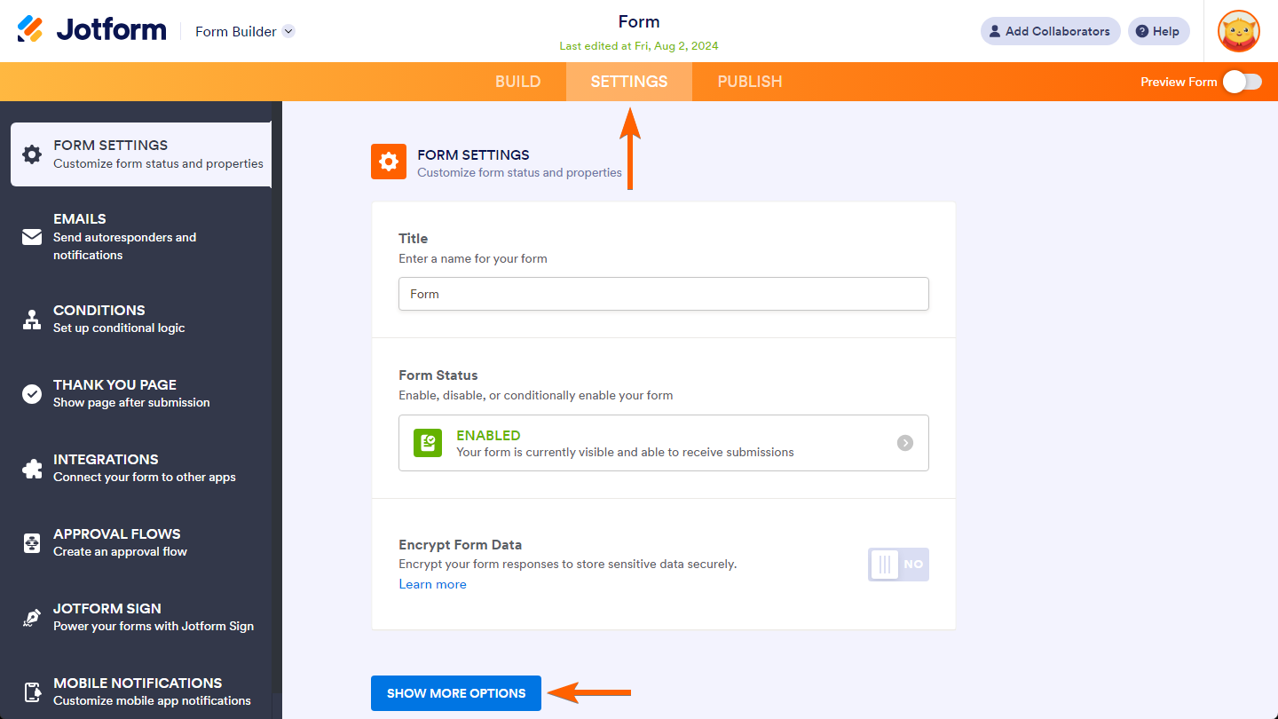Click the Jotform Sign pen icon
Image resolution: width=1278 pixels, height=719 pixels.
(x=32, y=618)
